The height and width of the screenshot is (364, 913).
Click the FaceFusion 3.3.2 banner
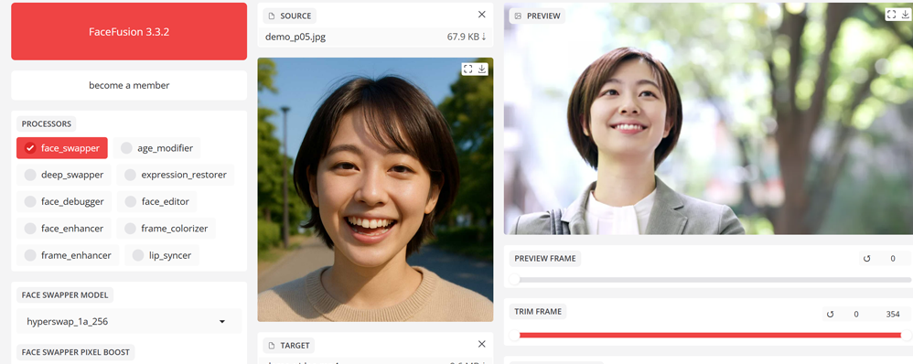(x=129, y=31)
